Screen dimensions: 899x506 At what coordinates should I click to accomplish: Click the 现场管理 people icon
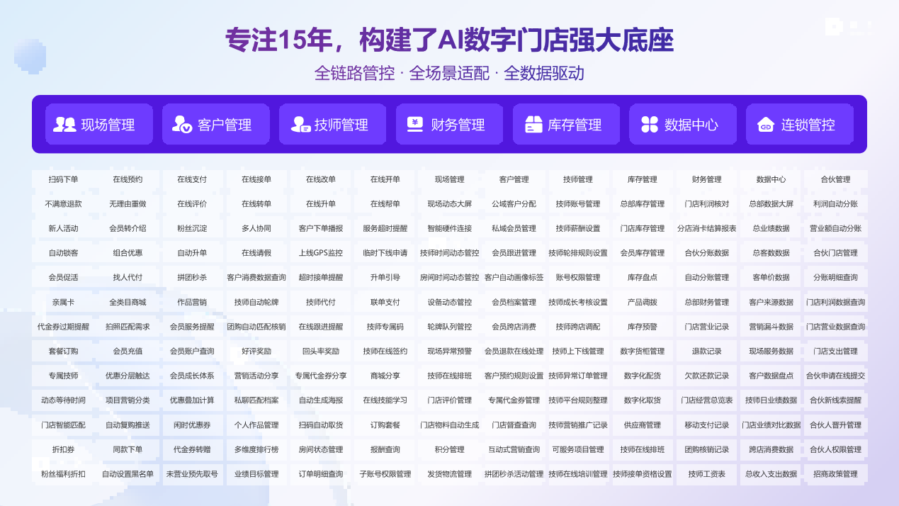pyautogui.click(x=64, y=125)
